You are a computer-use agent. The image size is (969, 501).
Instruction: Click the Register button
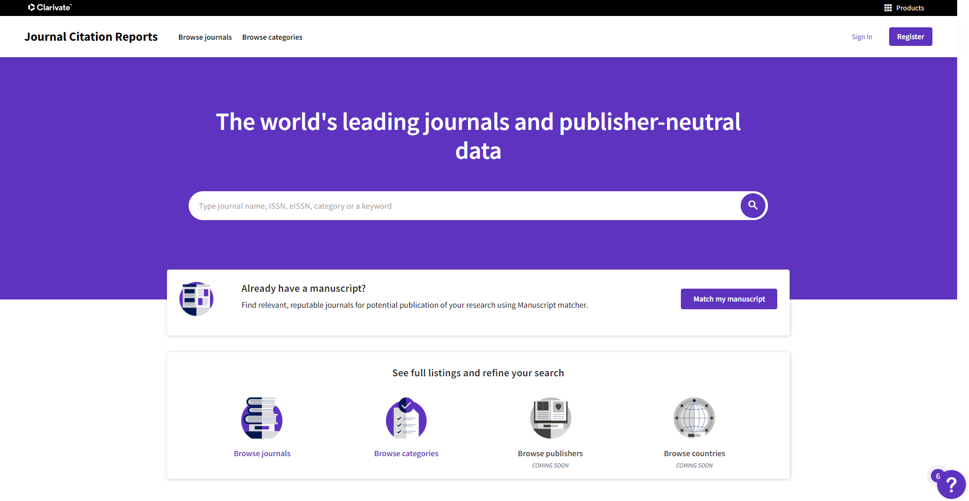911,37
